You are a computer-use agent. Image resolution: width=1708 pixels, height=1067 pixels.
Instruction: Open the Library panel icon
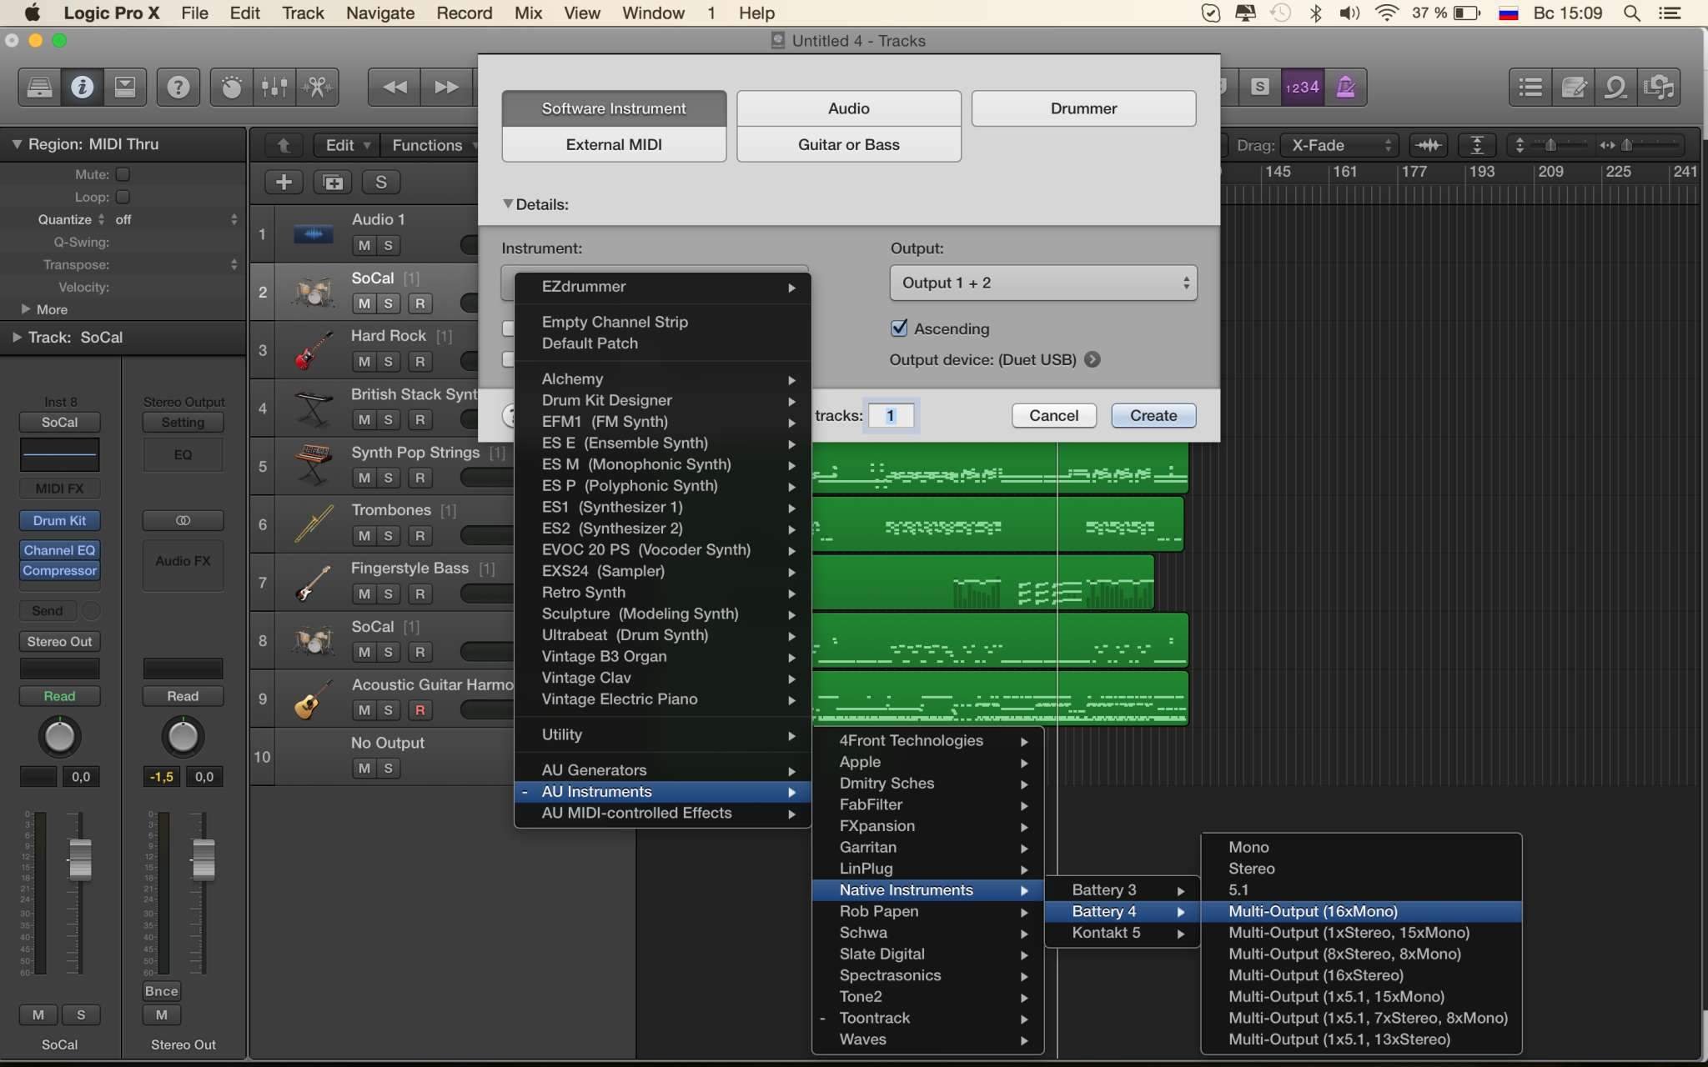[x=39, y=87]
